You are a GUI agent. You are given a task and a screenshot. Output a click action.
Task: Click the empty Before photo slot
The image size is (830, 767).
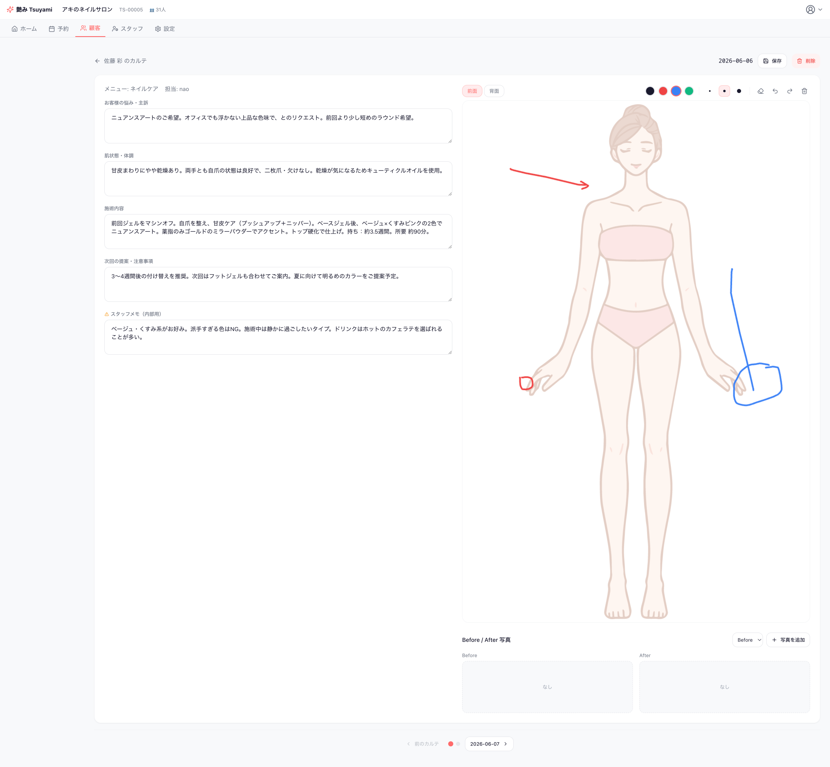(547, 687)
